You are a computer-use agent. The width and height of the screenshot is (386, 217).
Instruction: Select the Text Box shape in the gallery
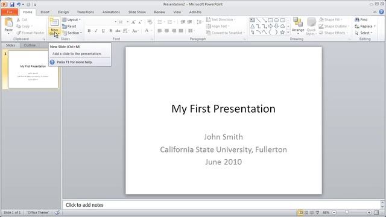pos(252,20)
